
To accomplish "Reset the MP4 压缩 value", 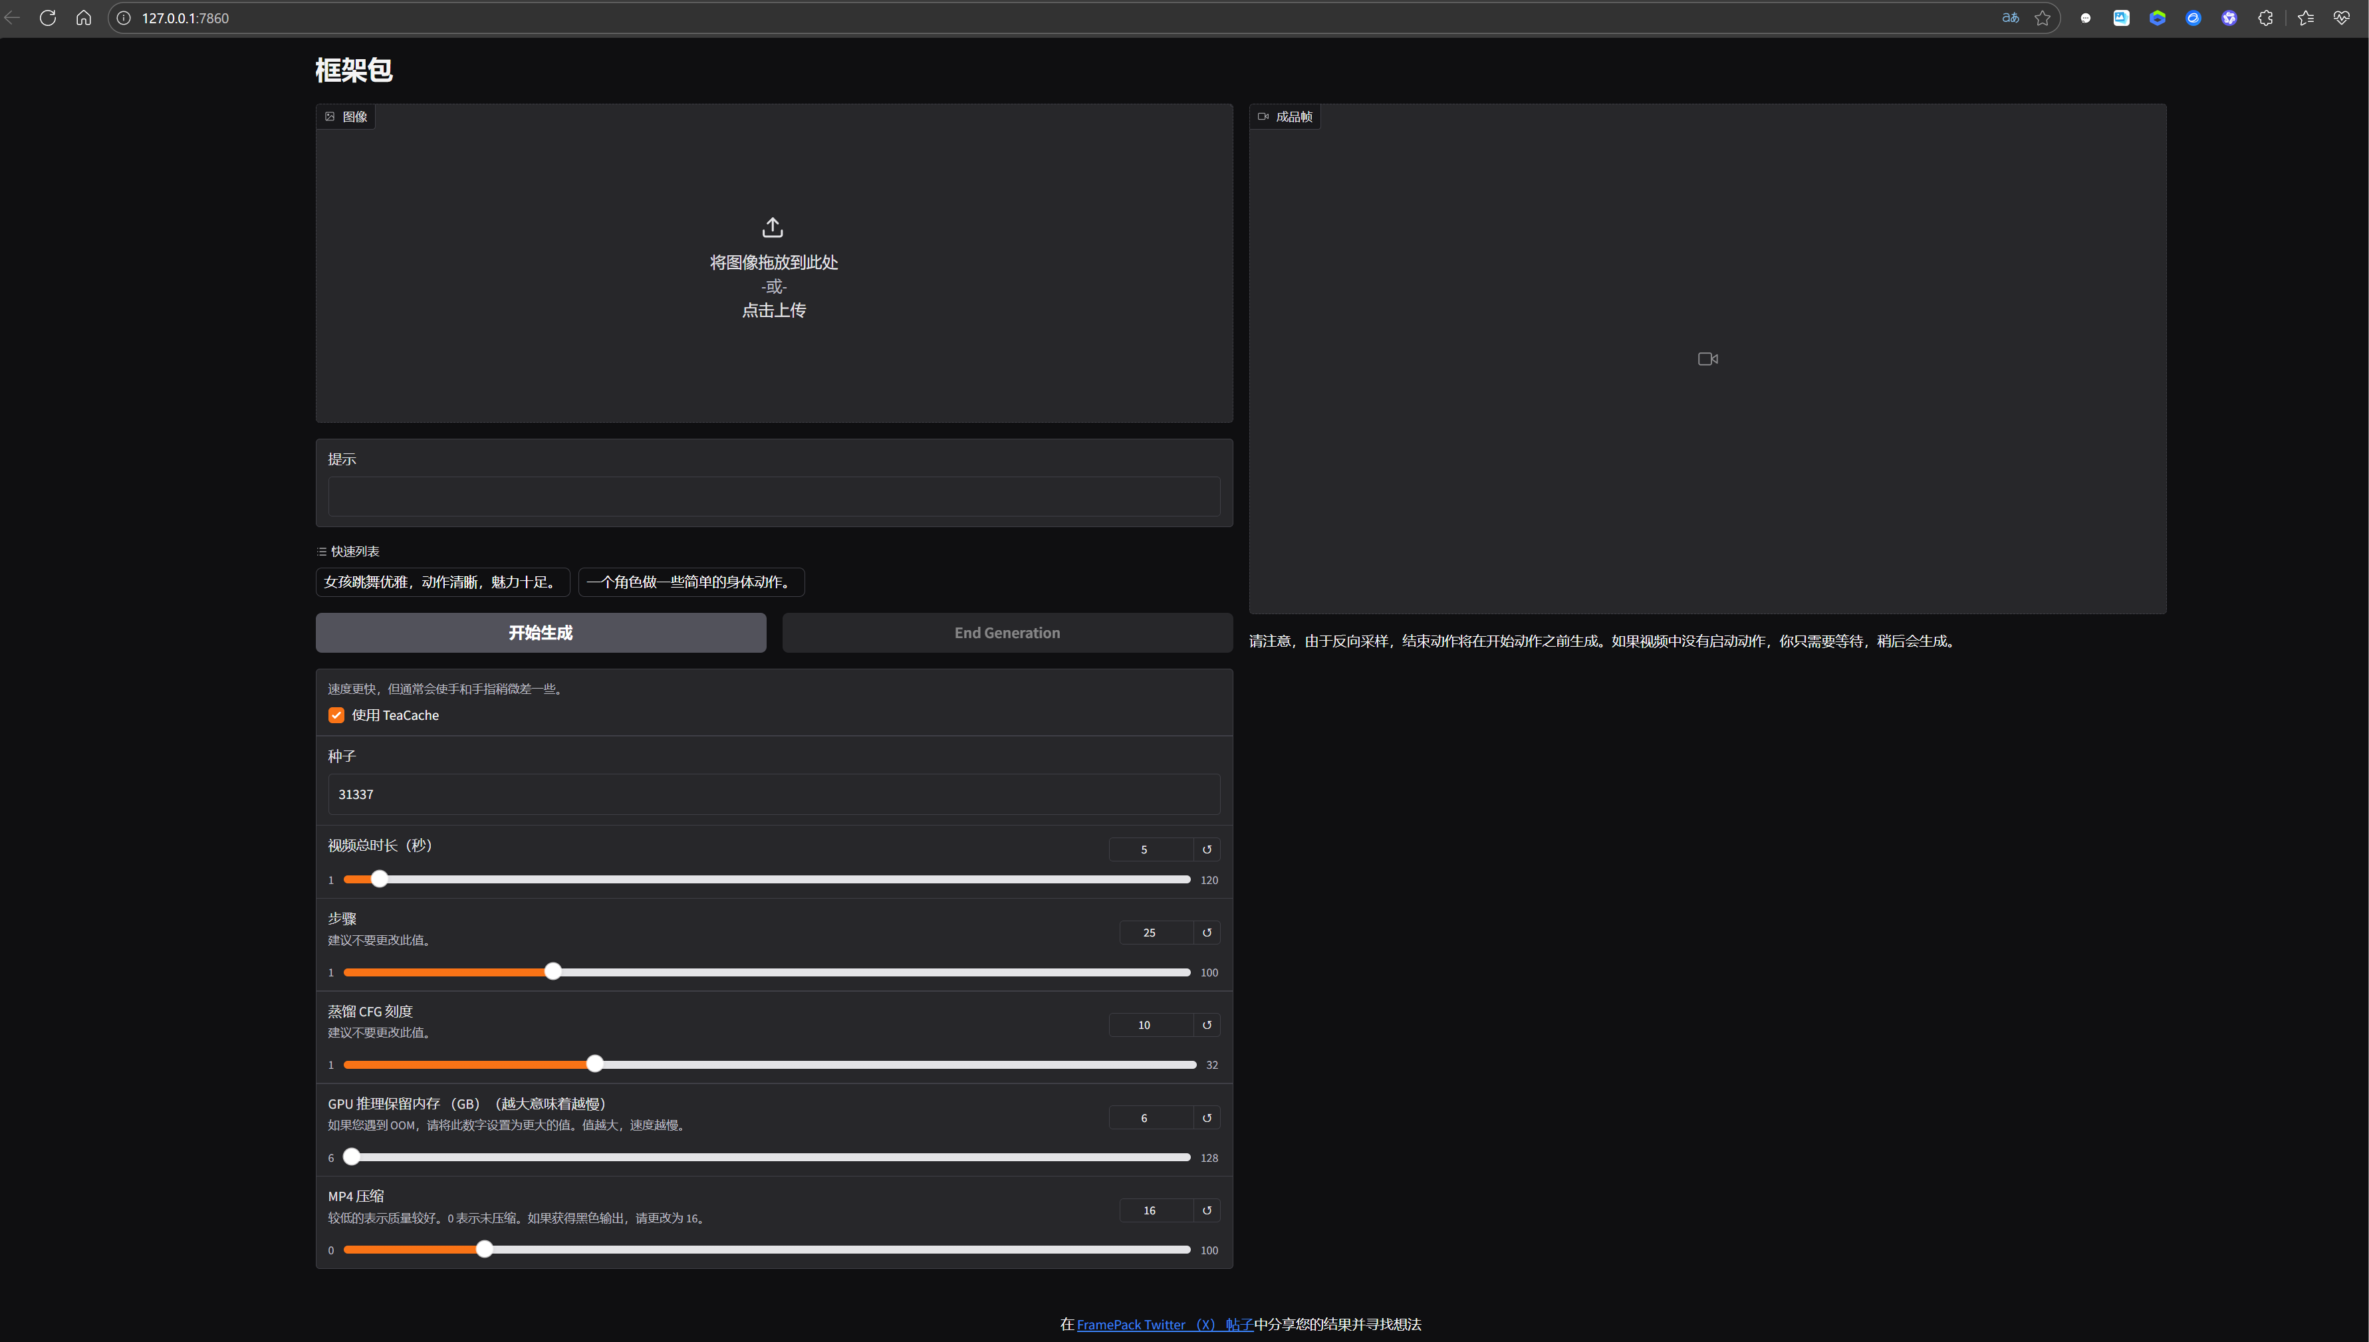I will 1207,1210.
